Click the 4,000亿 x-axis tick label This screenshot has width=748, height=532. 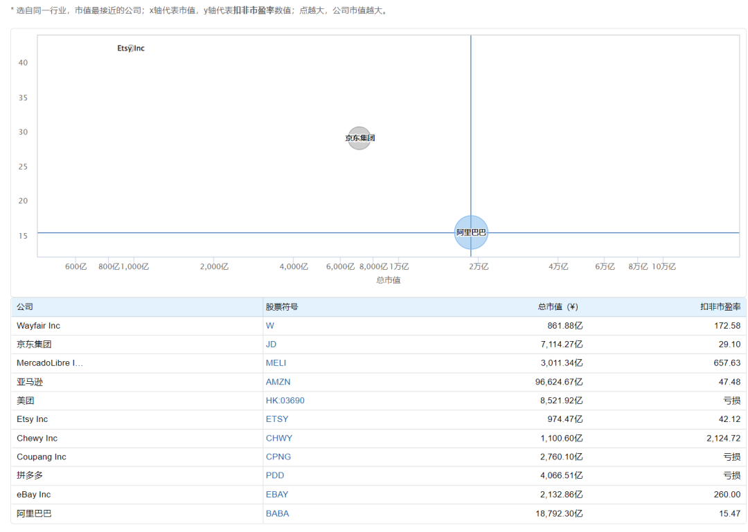[x=294, y=266]
